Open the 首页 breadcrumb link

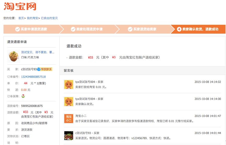[21, 18]
